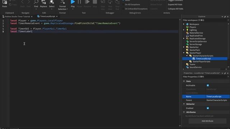230x129 pixels.
Task: Open Explorer panel options dropdown
Action: pos(222,17)
